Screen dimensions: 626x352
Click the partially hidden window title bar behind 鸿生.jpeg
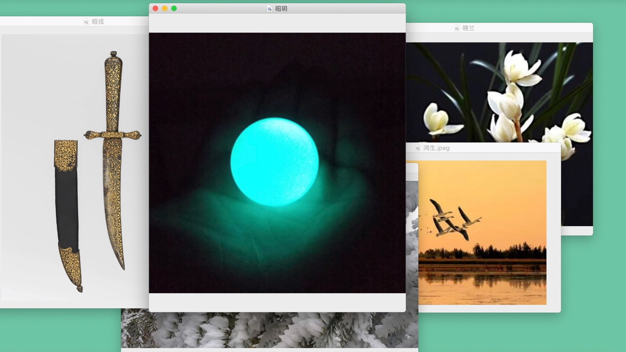pyautogui.click(x=412, y=168)
